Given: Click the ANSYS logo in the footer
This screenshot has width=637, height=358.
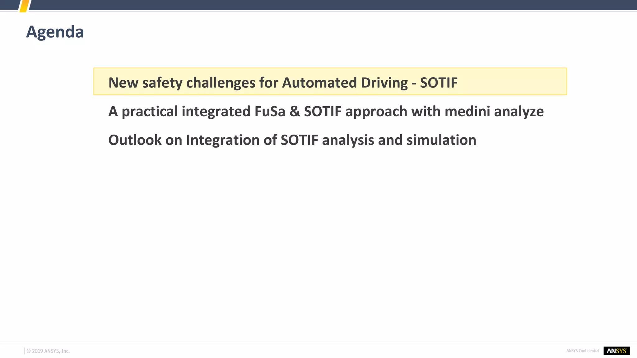Looking at the screenshot, I should (616, 351).
